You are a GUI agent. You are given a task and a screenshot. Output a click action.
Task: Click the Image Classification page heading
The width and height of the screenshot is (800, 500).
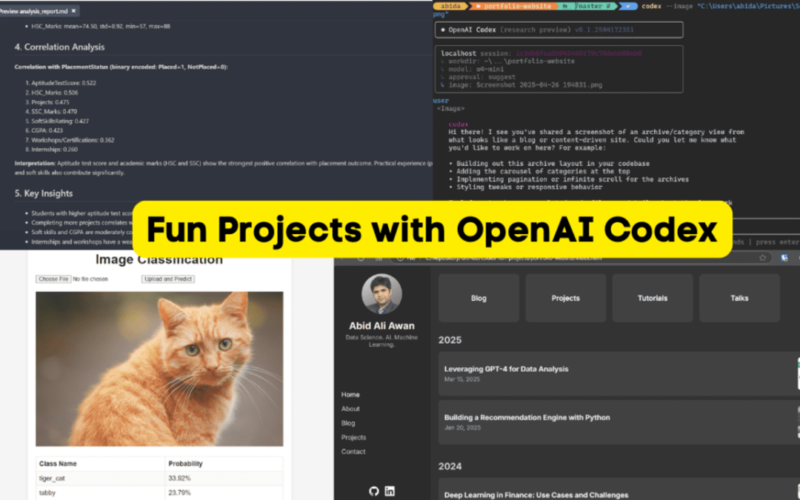(159, 260)
